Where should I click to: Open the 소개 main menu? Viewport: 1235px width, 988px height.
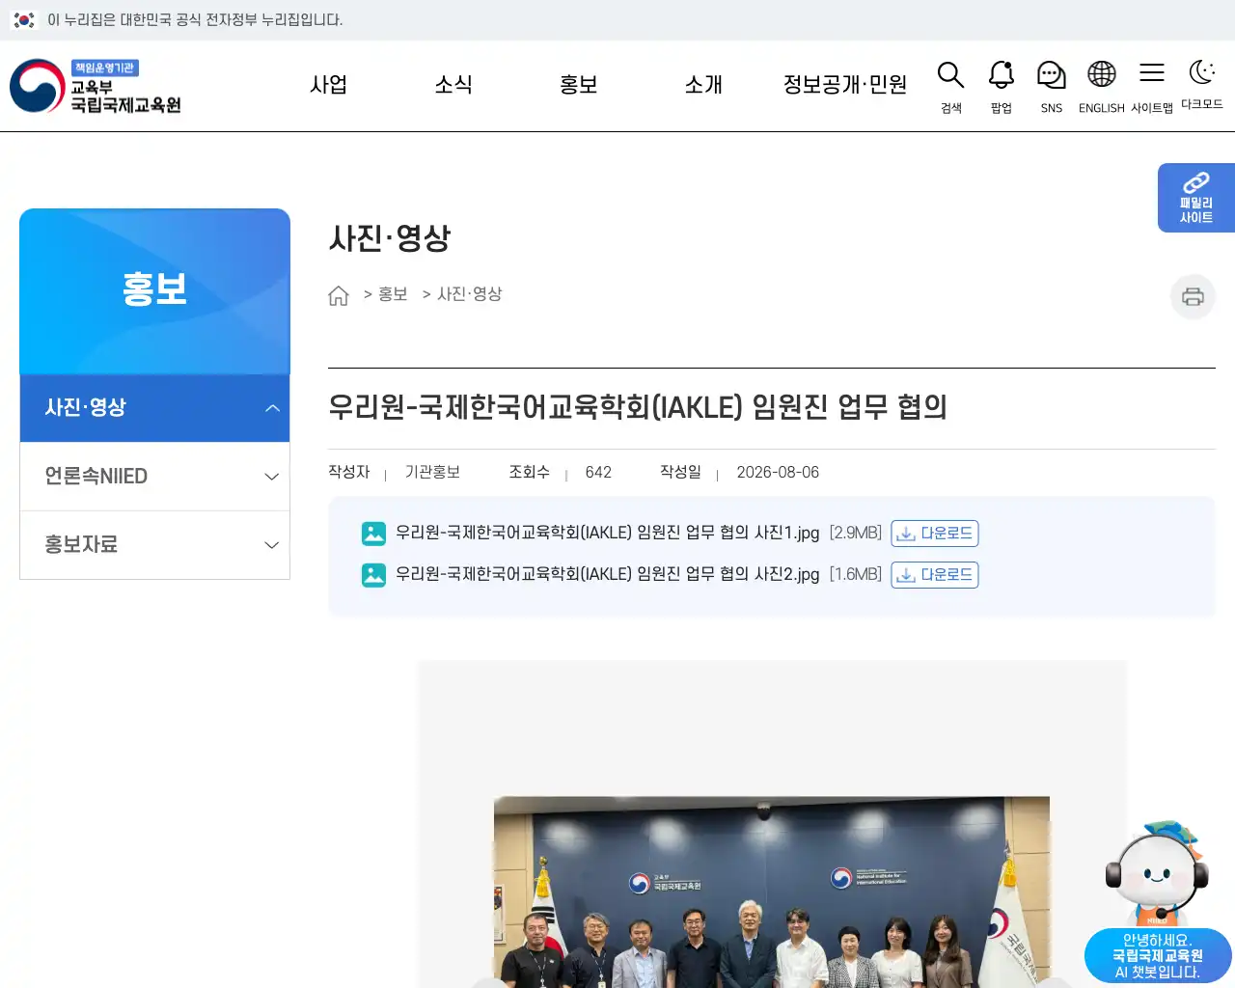[x=703, y=85]
